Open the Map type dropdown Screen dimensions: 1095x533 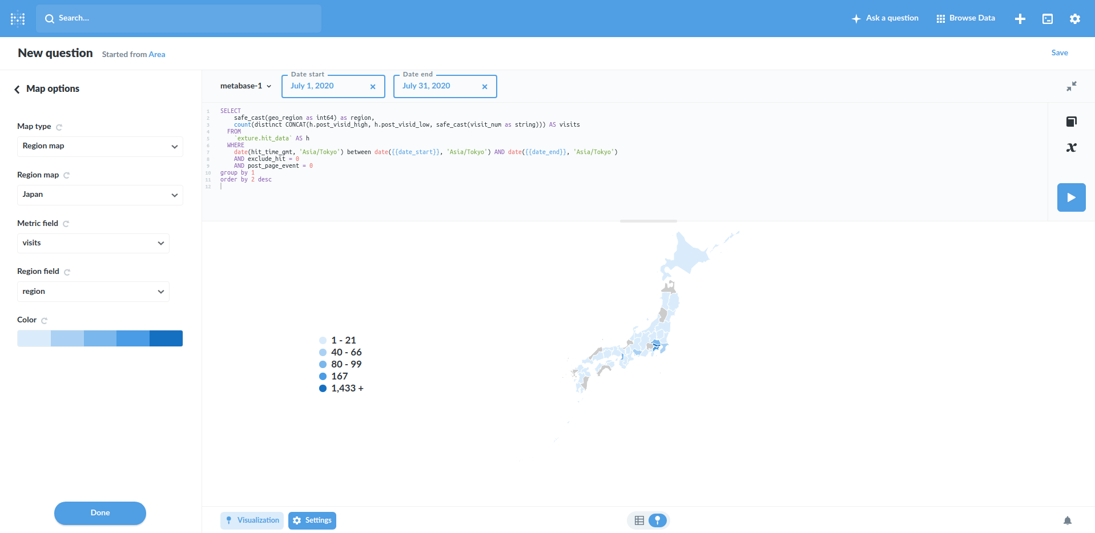click(99, 146)
